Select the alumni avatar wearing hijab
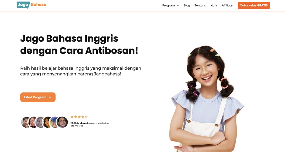Viewport: 285px width, 152px height. coord(40,122)
